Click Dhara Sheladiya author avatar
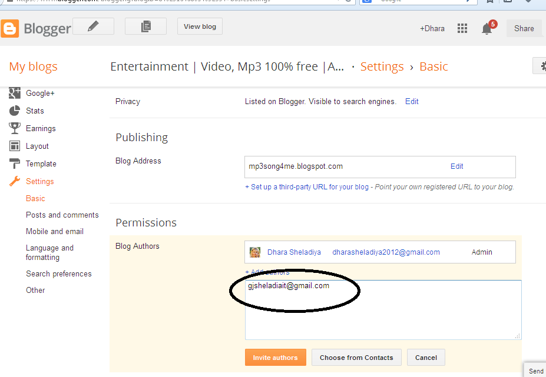This screenshot has height=377, width=546. pyautogui.click(x=255, y=252)
